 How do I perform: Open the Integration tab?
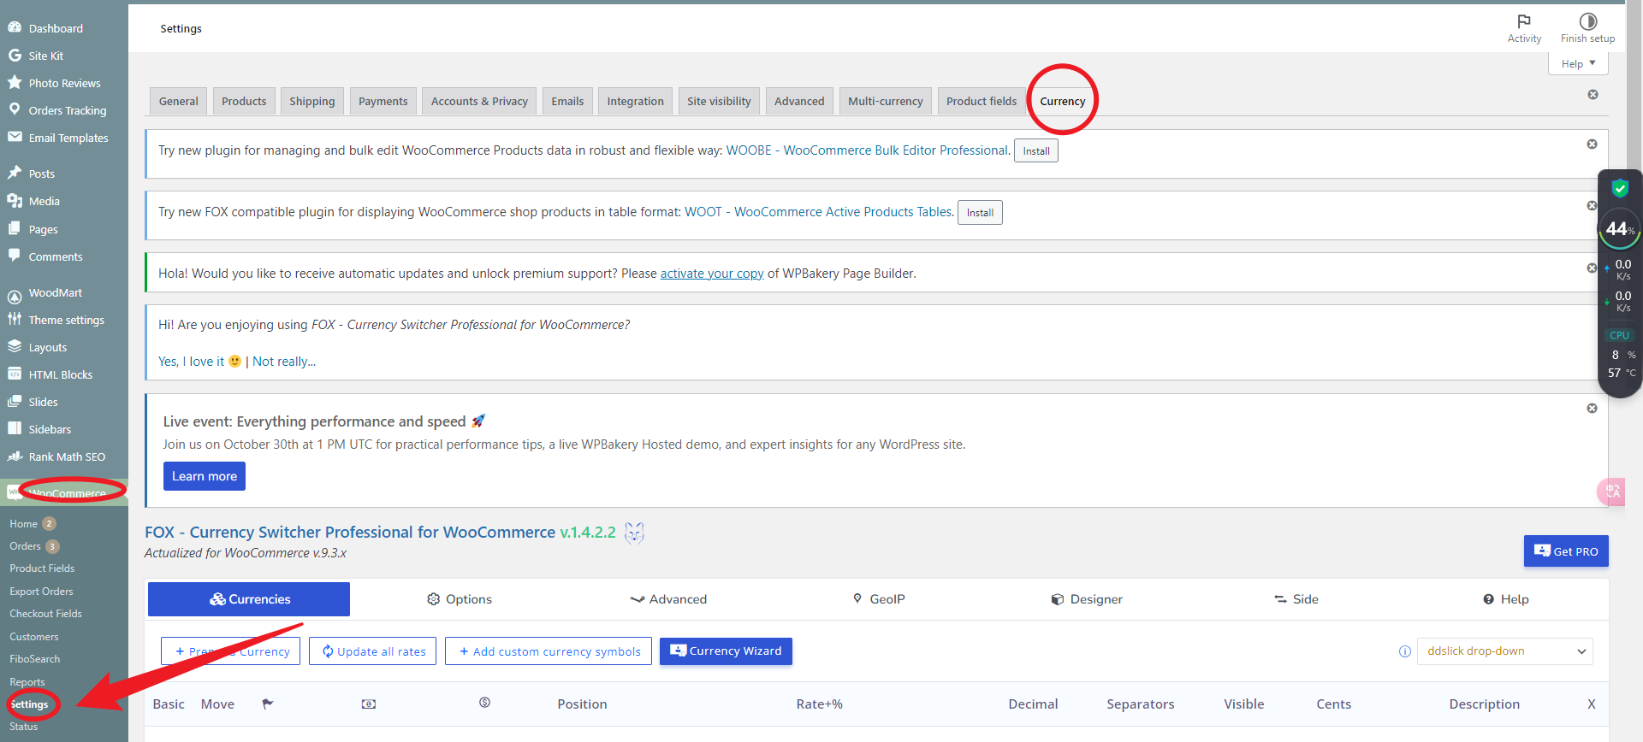[635, 101]
